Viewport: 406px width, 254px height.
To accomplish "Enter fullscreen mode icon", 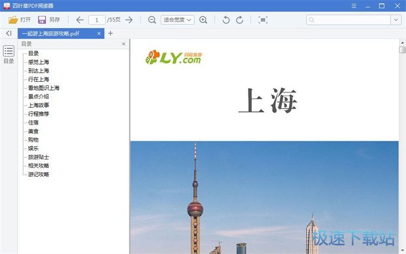I will [x=263, y=20].
